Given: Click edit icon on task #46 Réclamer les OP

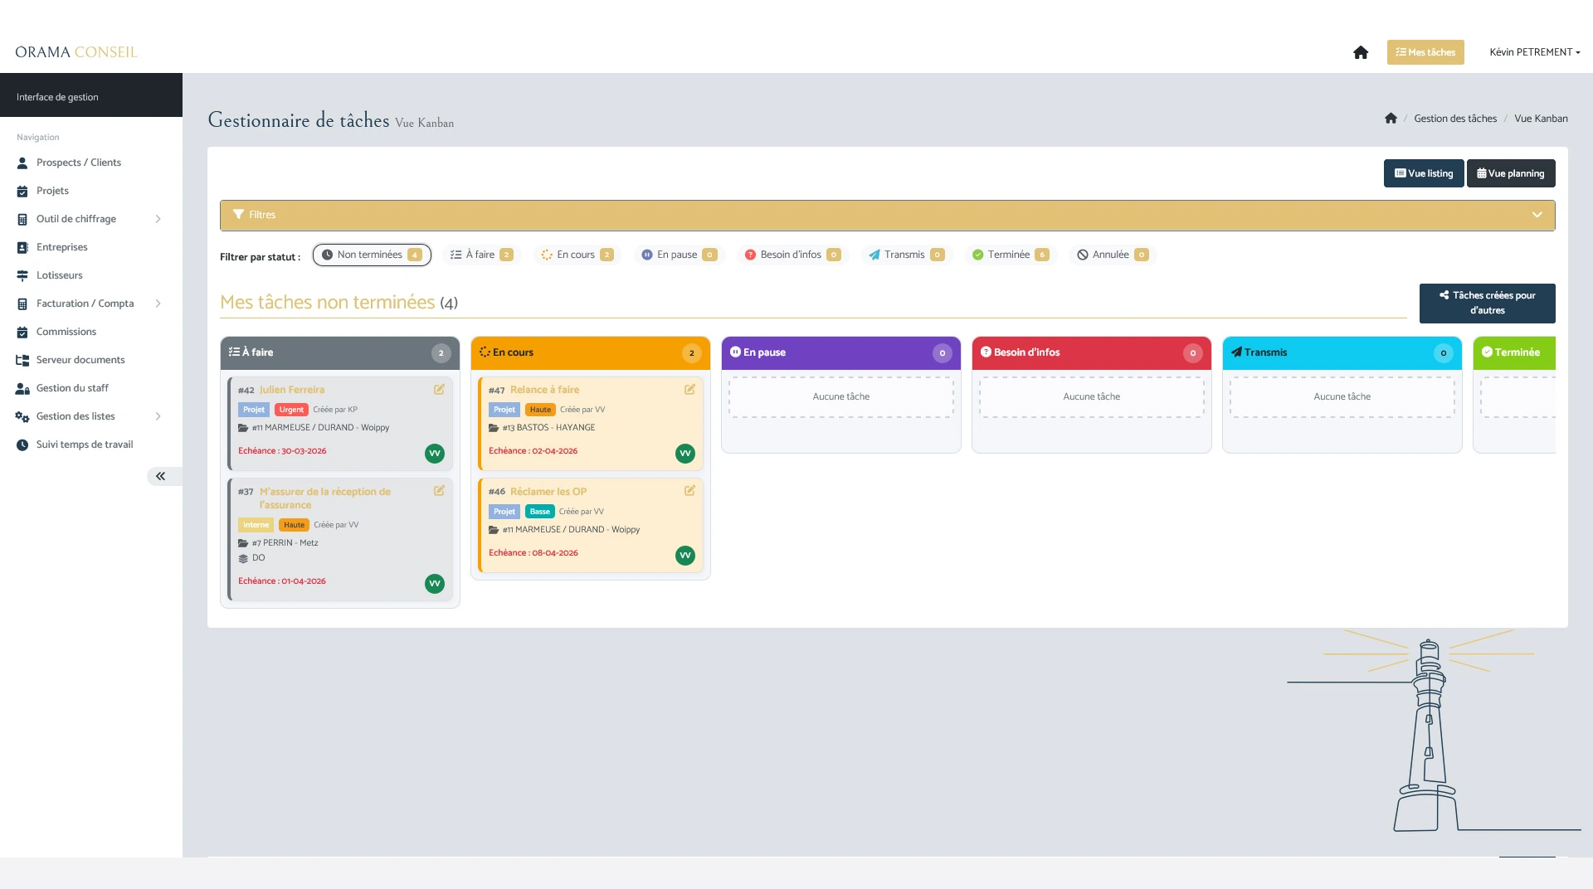Looking at the screenshot, I should pyautogui.click(x=689, y=491).
